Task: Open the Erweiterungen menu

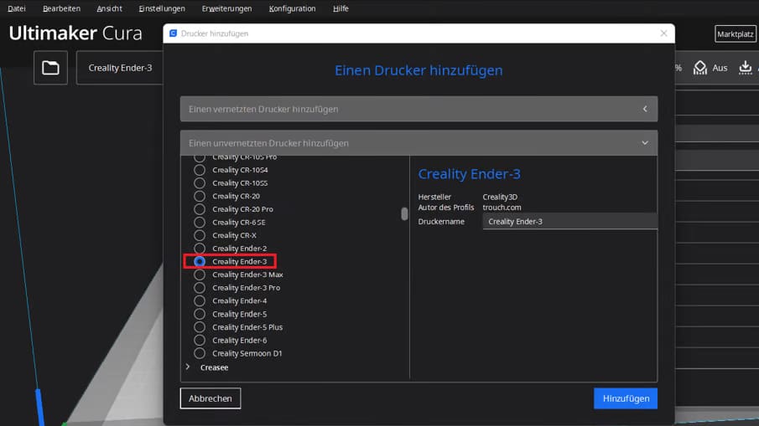Action: 226,8
